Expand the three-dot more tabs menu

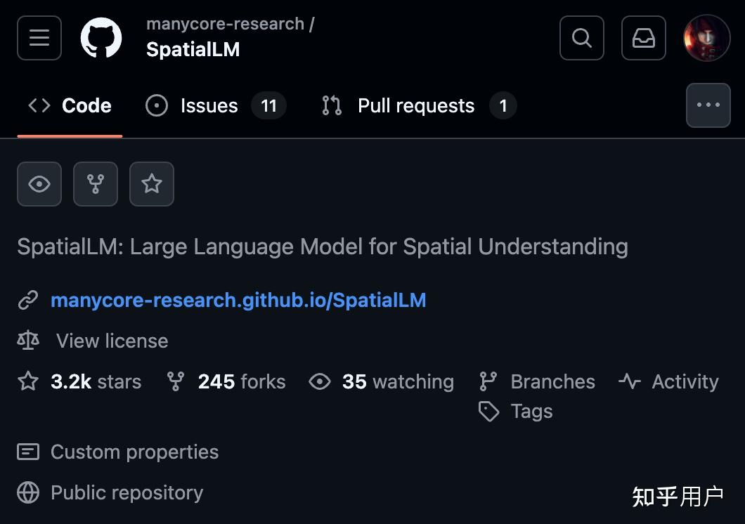pyautogui.click(x=708, y=105)
